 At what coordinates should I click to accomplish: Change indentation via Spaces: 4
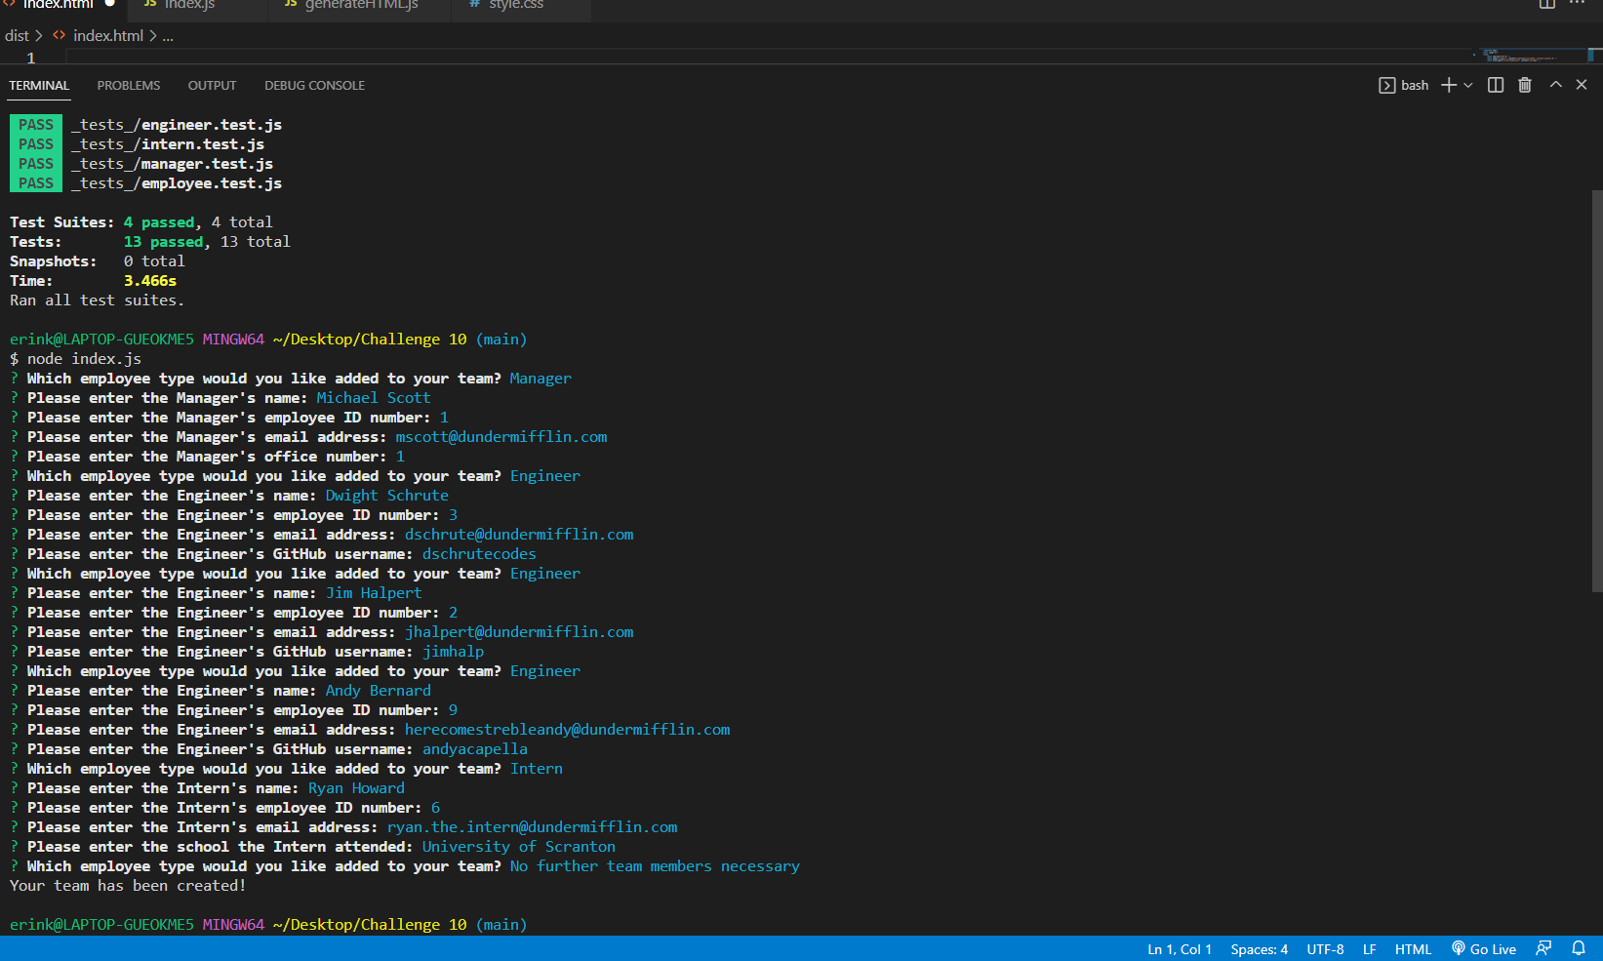coord(1260,948)
